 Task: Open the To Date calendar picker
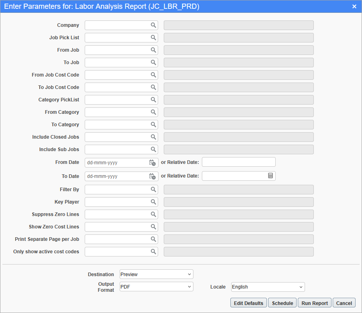pos(153,176)
